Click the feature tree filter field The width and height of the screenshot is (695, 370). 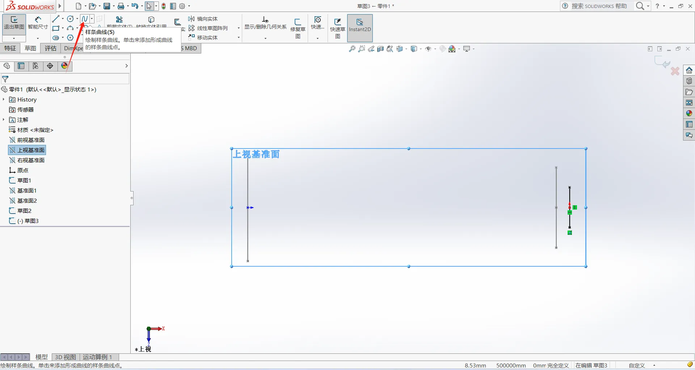click(x=65, y=79)
